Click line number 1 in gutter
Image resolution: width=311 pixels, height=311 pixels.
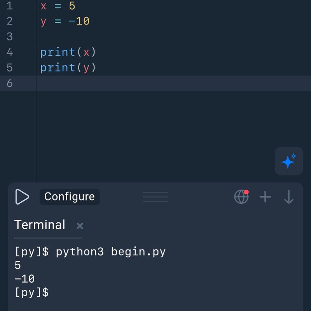pos(9,5)
